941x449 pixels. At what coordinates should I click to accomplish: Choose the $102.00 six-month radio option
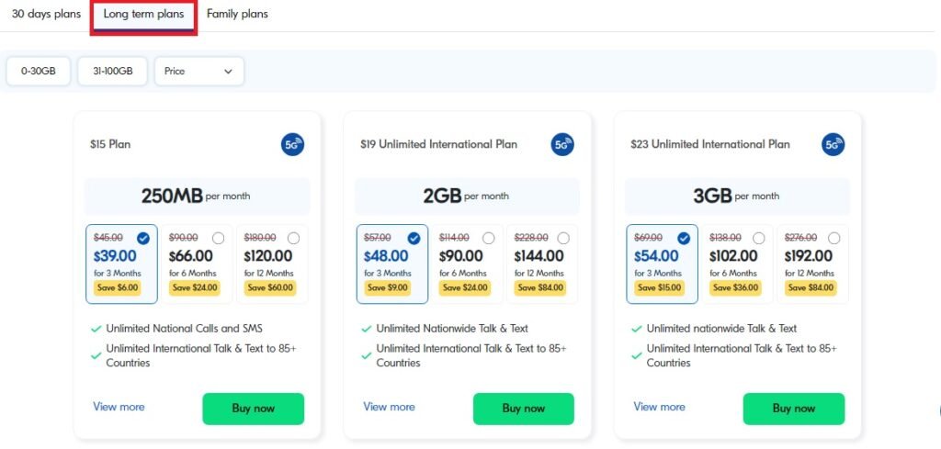point(737,264)
